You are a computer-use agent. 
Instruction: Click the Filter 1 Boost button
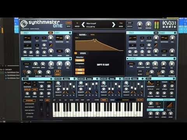[58, 74]
